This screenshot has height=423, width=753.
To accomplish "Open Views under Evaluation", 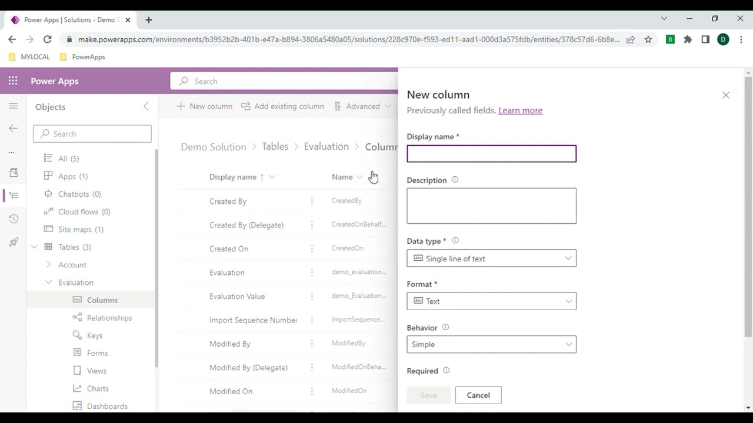I will pyautogui.click(x=96, y=371).
